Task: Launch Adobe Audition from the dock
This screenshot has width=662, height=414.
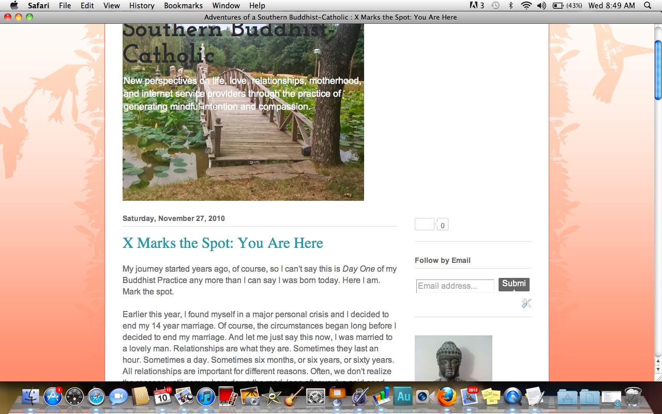Action: point(403,397)
